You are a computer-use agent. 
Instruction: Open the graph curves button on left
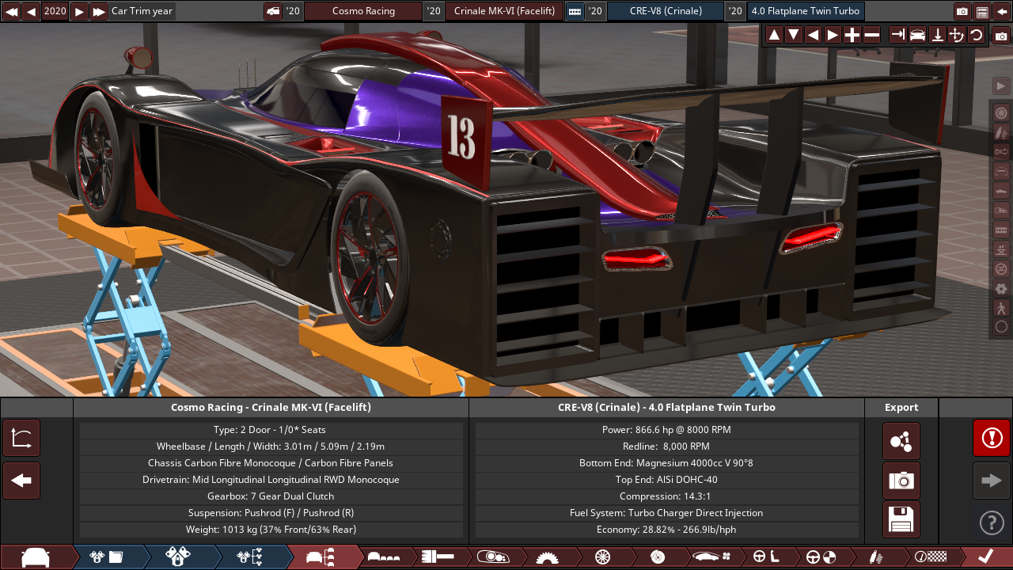(x=21, y=438)
